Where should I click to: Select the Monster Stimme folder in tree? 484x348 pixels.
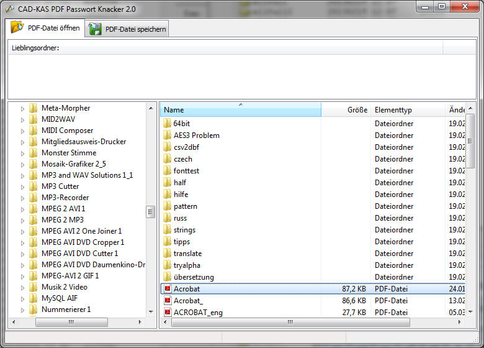[x=69, y=153]
